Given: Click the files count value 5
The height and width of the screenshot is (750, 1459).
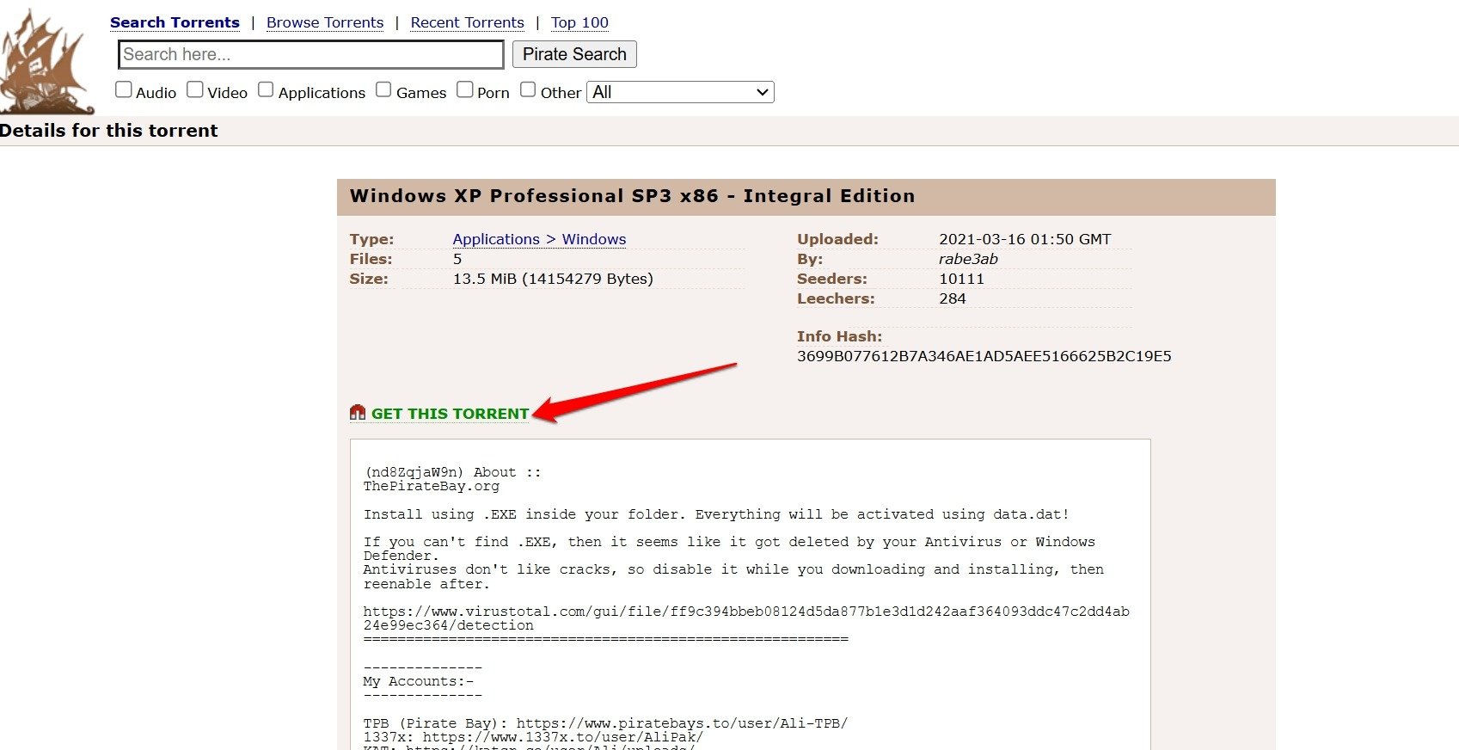Looking at the screenshot, I should [457, 259].
